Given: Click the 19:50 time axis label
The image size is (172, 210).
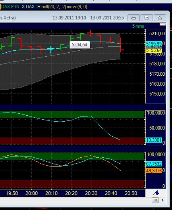Looking at the screenshot, I should tap(12, 193).
